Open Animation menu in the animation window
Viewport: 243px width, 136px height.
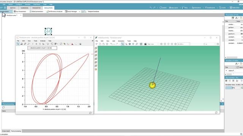[121, 41]
